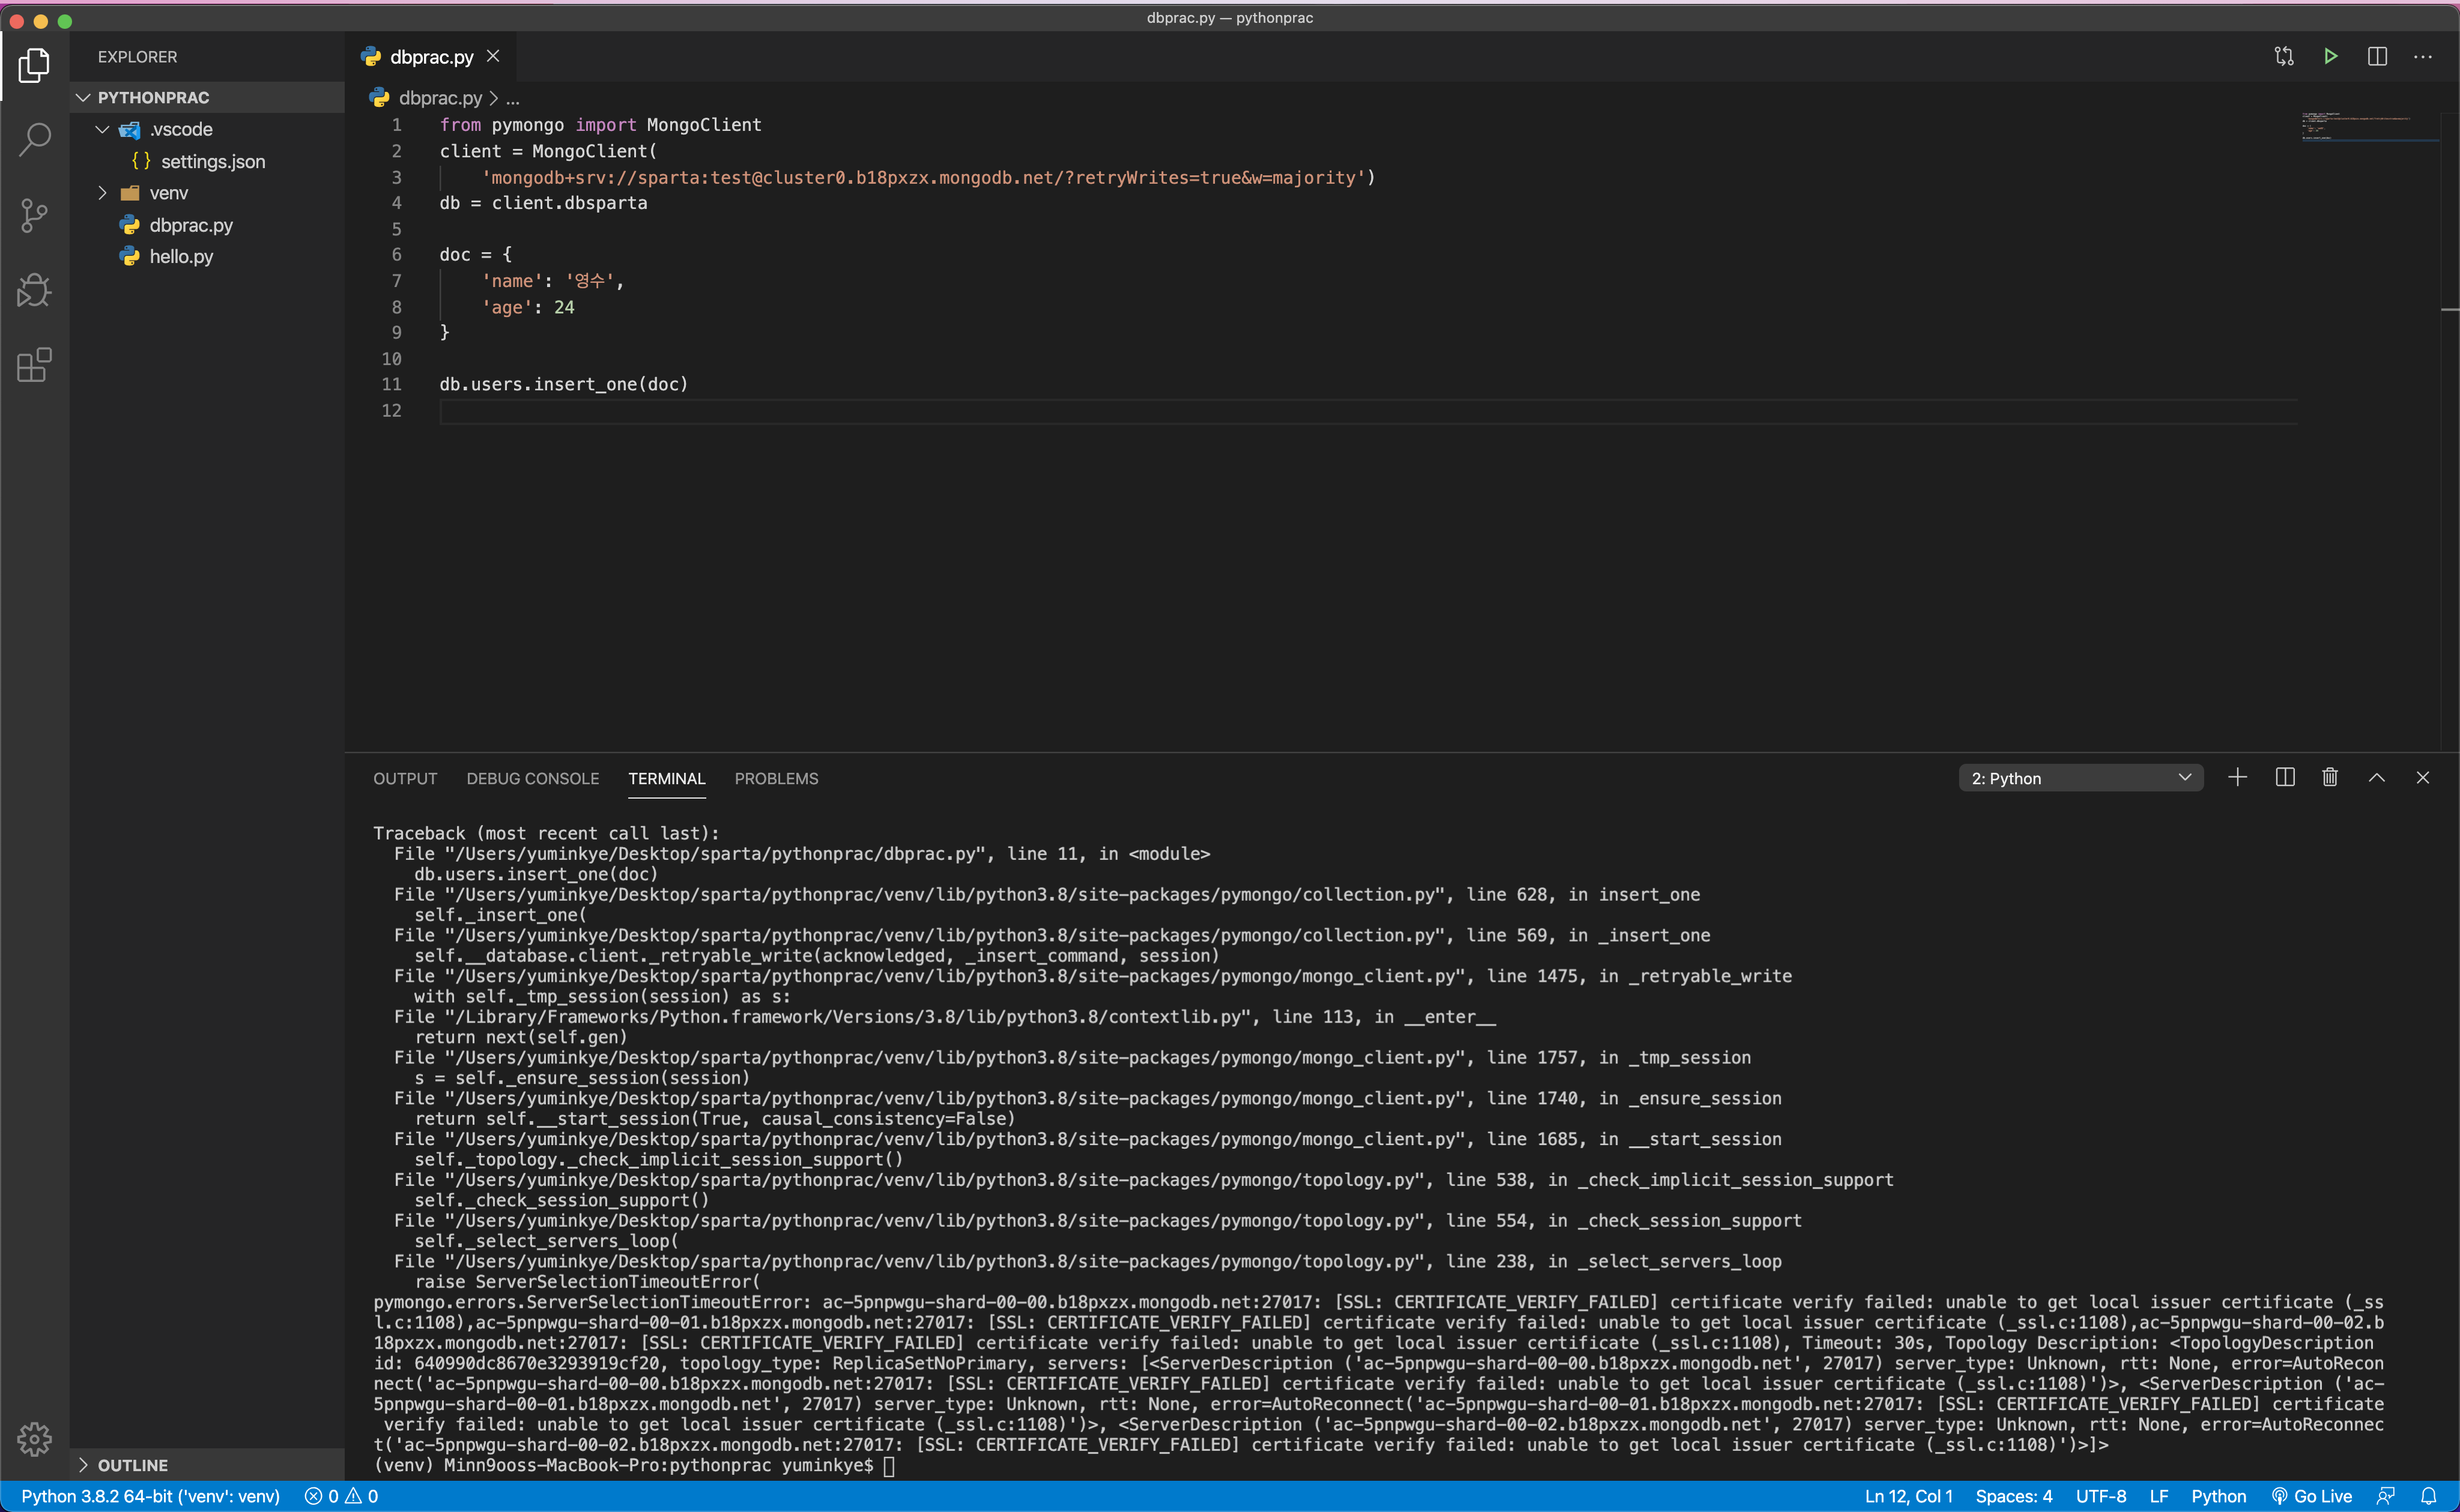The image size is (2460, 1512).
Task: Click the 'from pymongo import MongoClient' line
Action: click(600, 125)
